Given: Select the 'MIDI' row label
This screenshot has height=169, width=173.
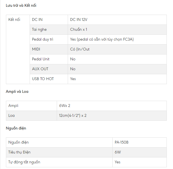Looking at the screenshot, I should (x=36, y=49).
